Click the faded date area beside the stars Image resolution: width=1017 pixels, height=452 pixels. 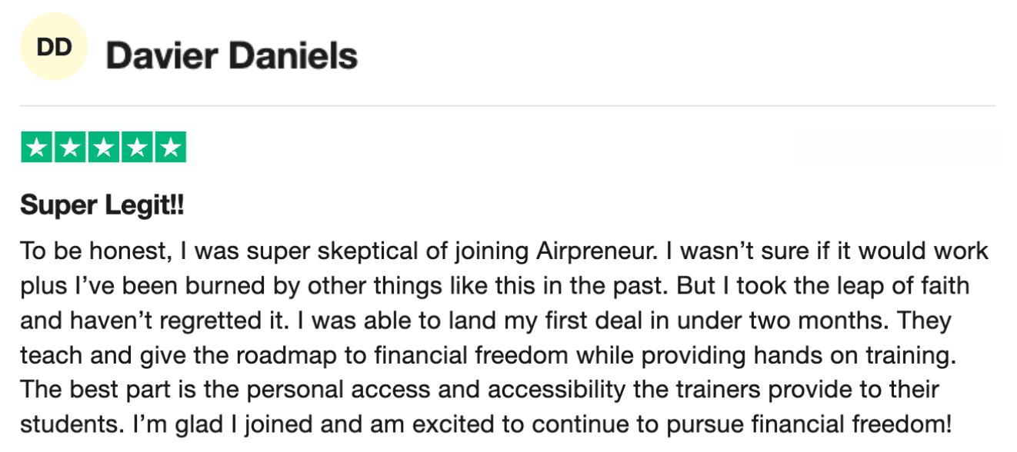click(x=897, y=147)
